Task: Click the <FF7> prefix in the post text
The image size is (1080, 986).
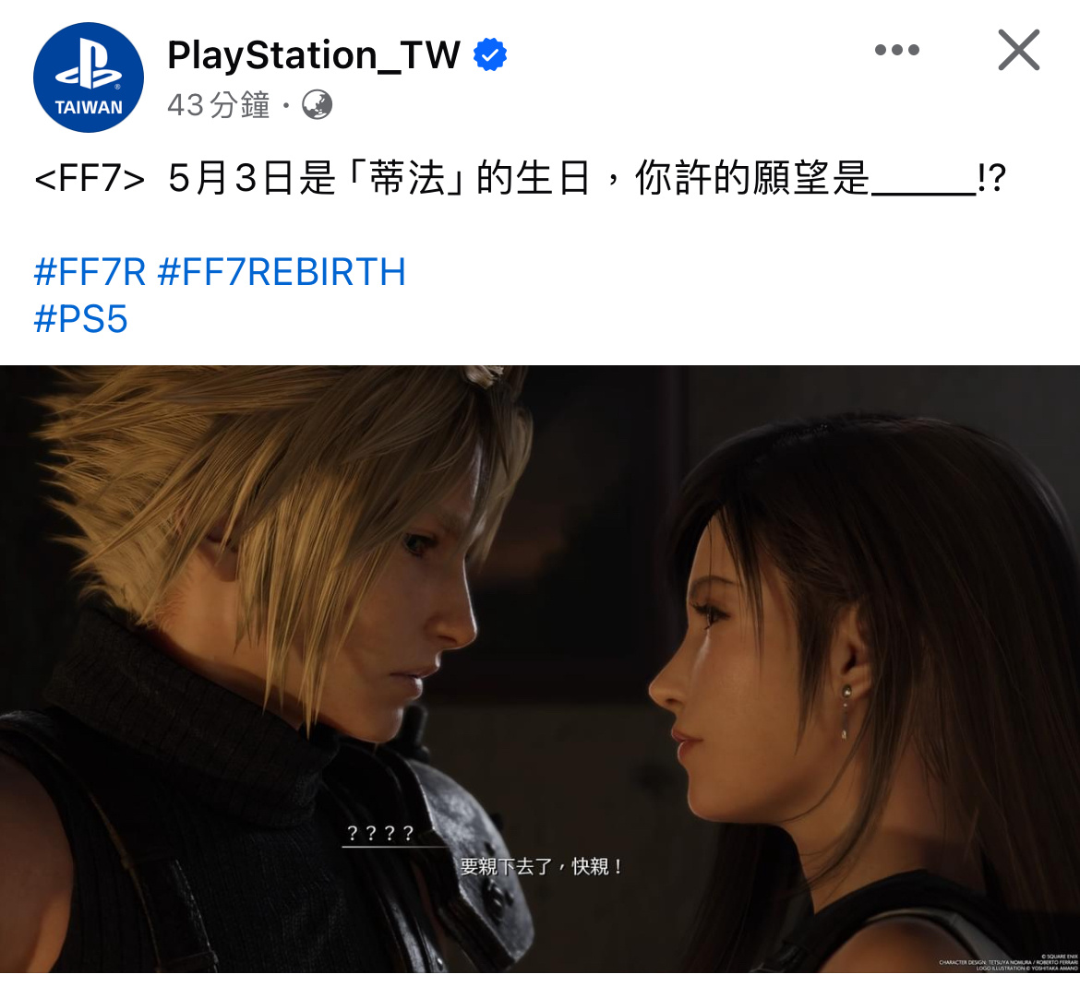Action: pyautogui.click(x=90, y=179)
